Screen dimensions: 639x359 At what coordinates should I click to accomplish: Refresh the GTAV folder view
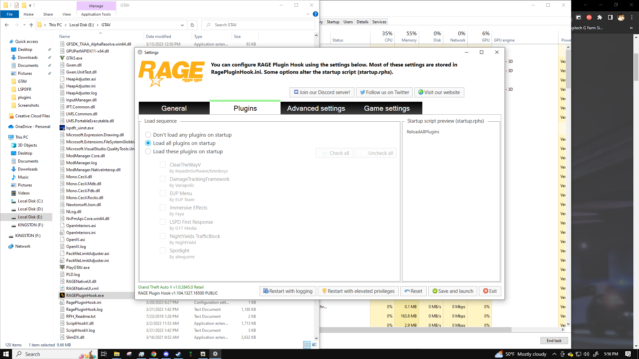tap(192, 25)
